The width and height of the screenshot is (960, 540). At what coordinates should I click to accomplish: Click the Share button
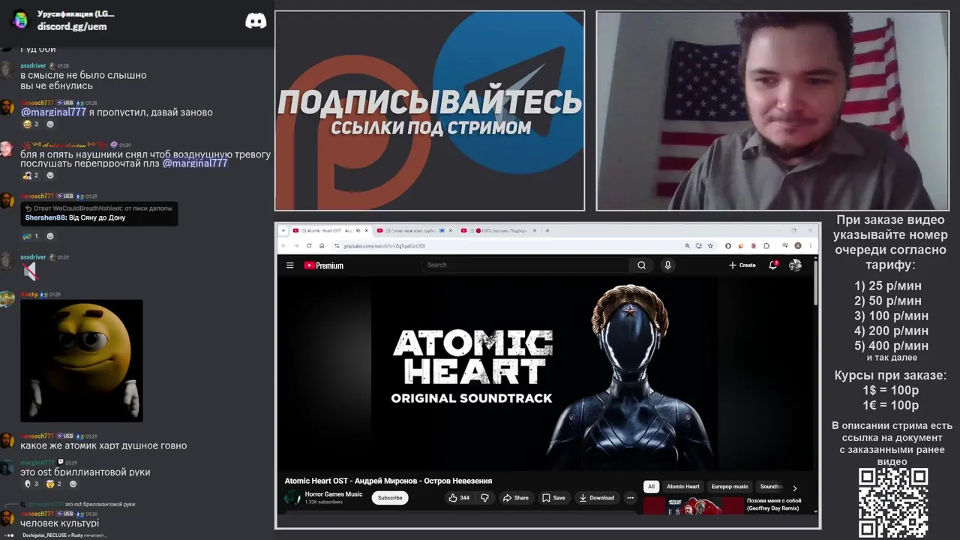tap(515, 497)
